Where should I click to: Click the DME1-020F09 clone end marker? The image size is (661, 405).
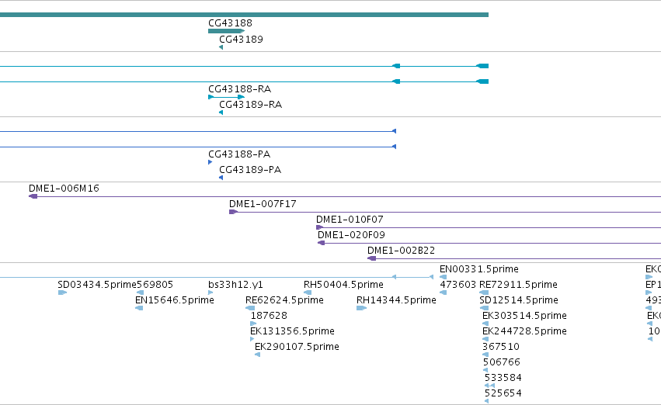[322, 243]
